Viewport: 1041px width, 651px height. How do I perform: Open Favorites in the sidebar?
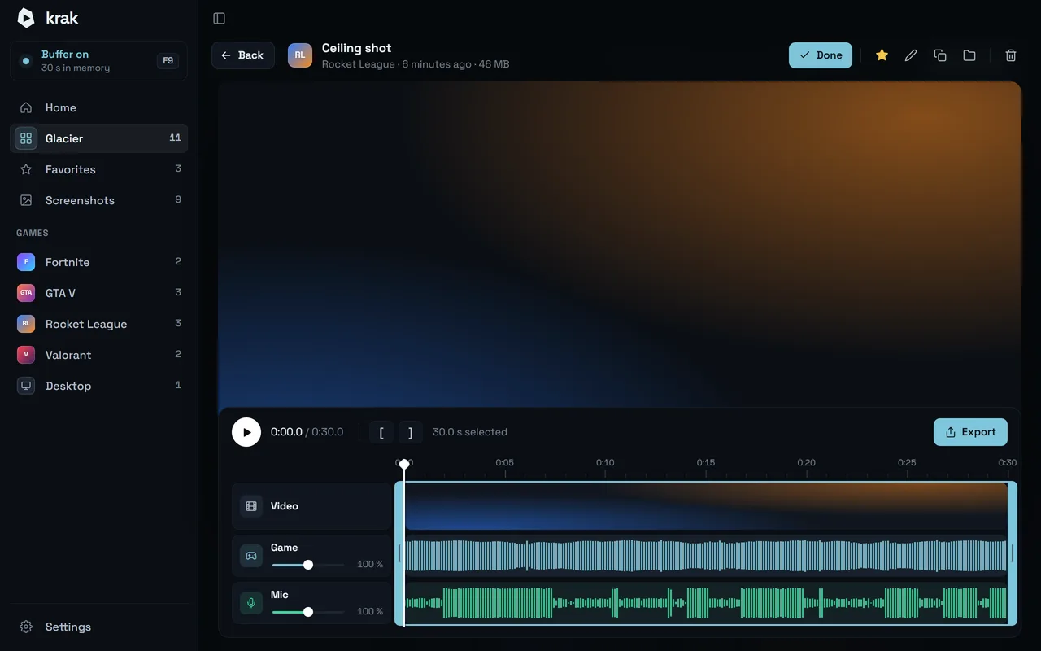(x=98, y=169)
